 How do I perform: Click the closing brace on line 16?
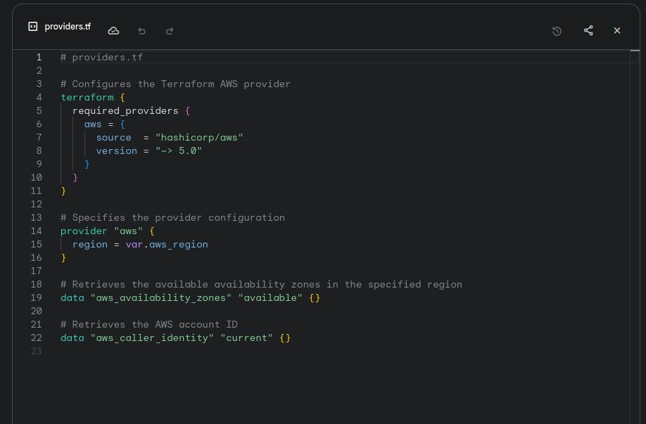63,257
